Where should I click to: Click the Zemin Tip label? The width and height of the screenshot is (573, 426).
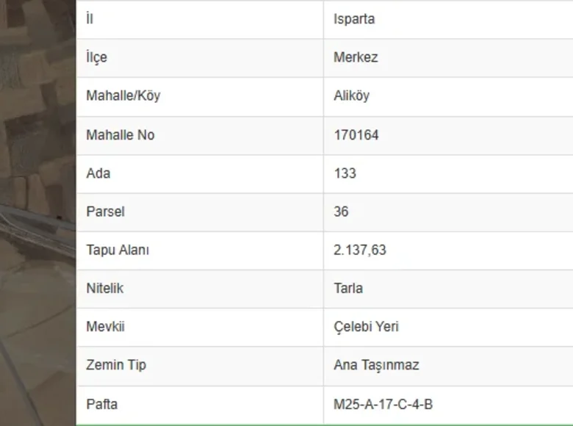[x=116, y=365]
